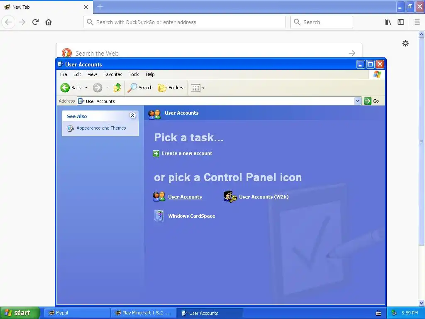Click browser scrollbar down arrow

(421, 303)
